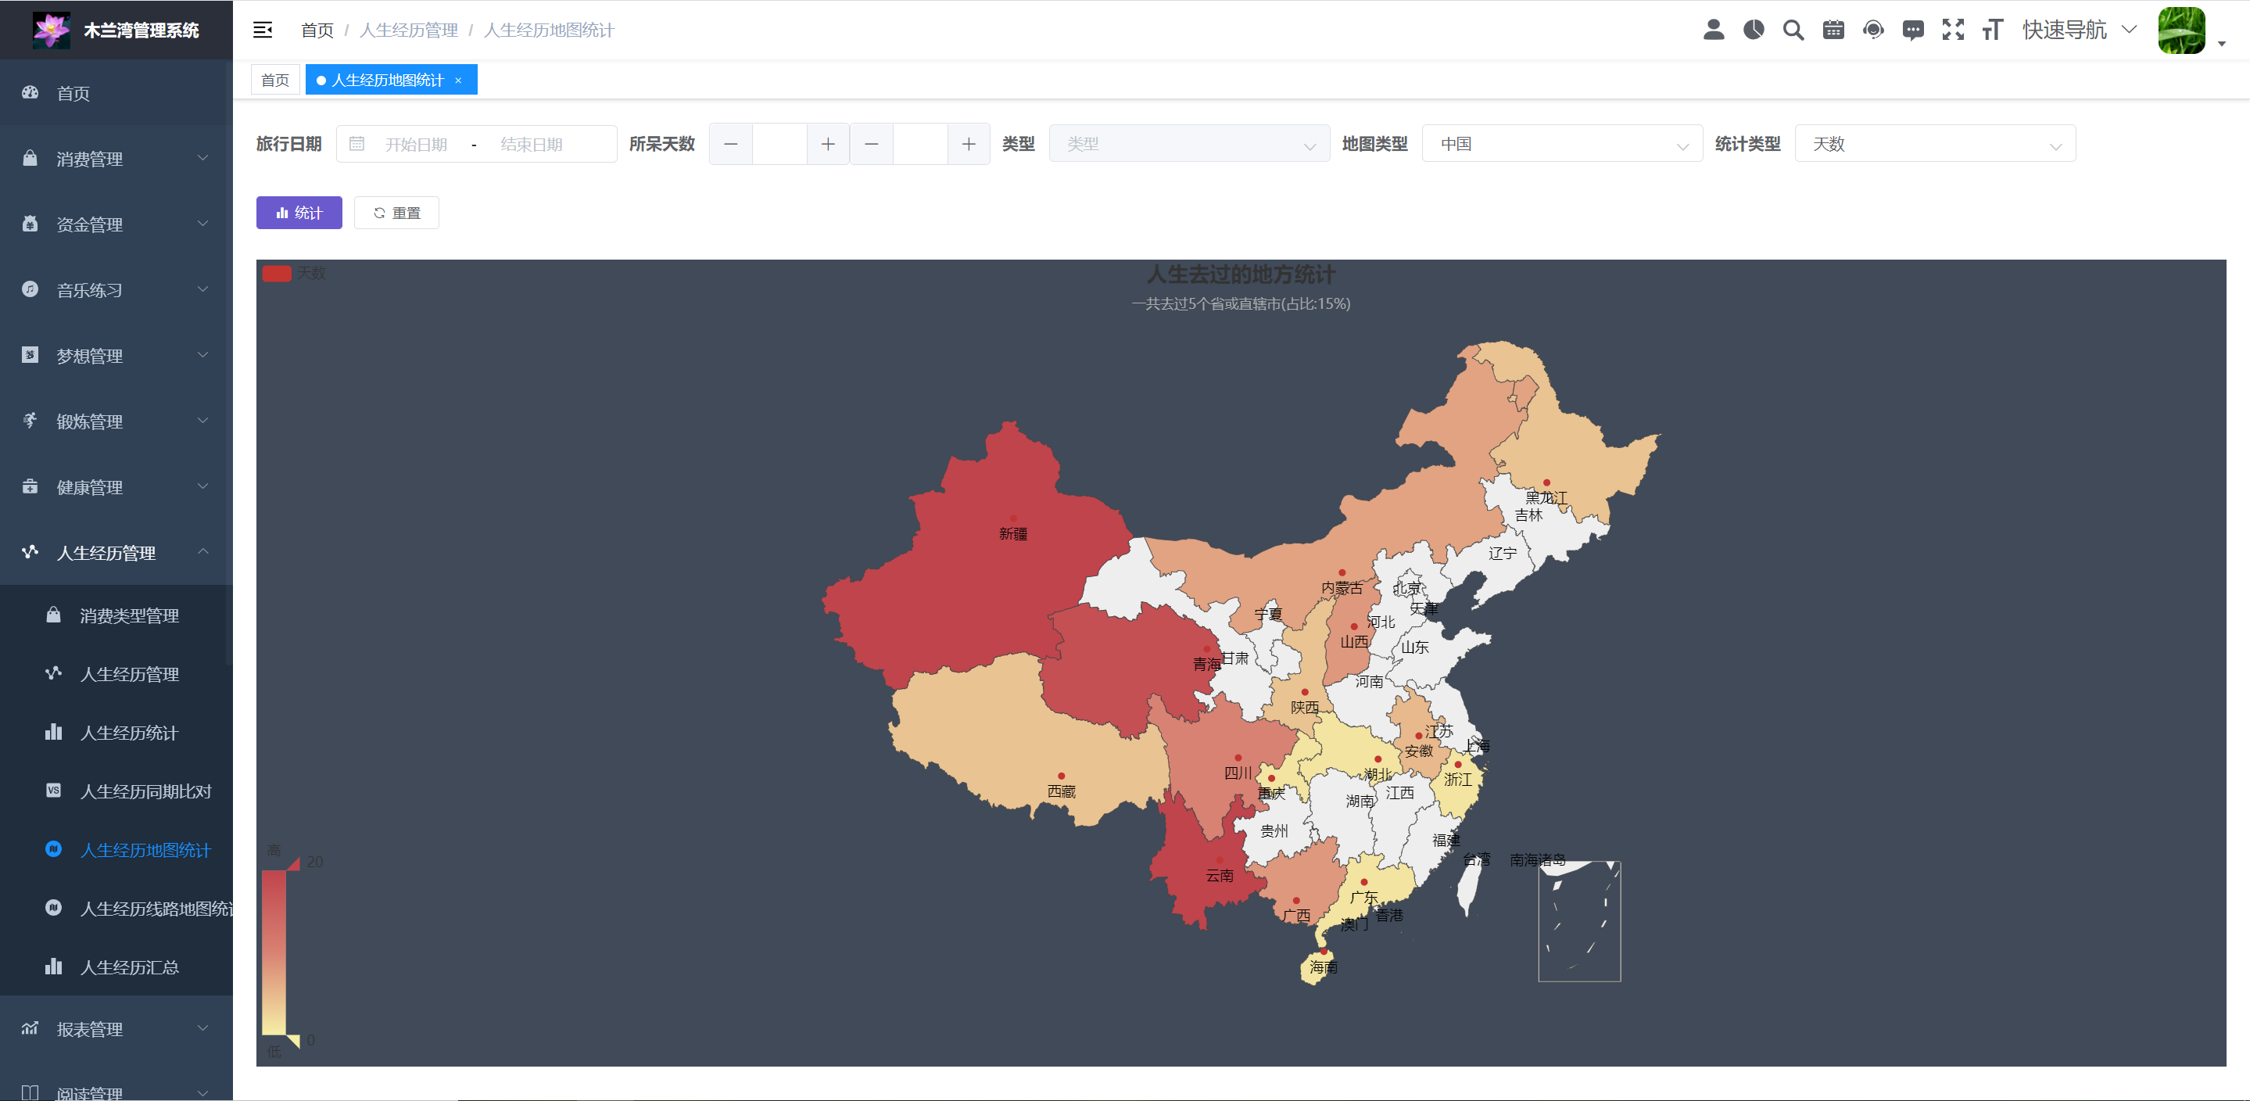Click the visual map gradient color bar
Screen dimensions: 2250x1101
point(274,952)
